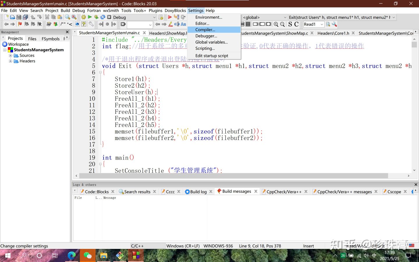Open the Plugins menu

155,10
